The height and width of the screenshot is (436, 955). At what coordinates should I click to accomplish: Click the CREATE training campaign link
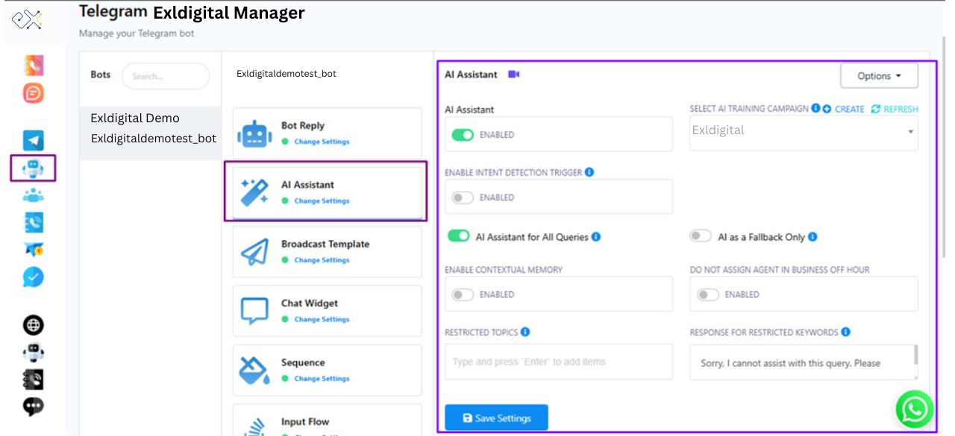pos(844,109)
